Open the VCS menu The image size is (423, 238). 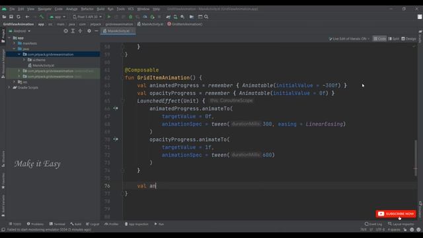click(131, 9)
